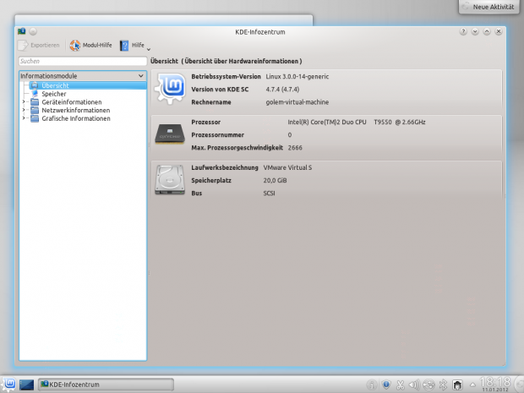Open the Hilfe dropdown arrow
The height and width of the screenshot is (393, 524).
tap(149, 49)
